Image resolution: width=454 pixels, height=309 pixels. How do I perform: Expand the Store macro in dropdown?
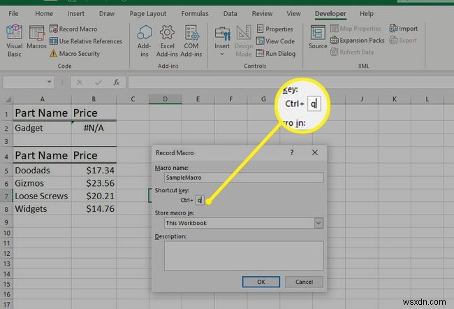pyautogui.click(x=318, y=223)
